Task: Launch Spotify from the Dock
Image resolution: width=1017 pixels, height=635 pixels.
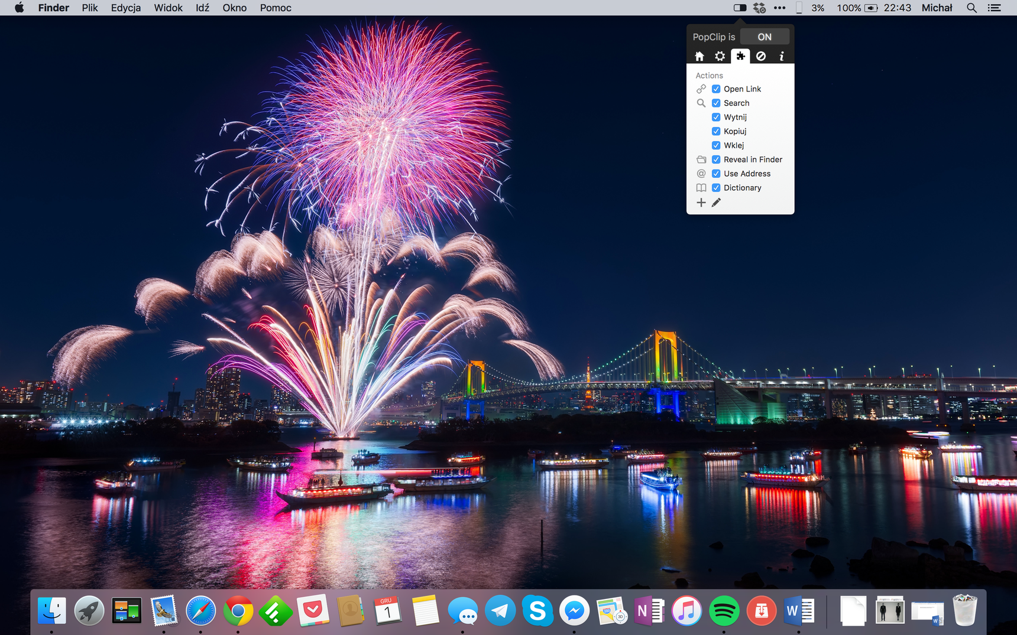Action: pos(724,611)
